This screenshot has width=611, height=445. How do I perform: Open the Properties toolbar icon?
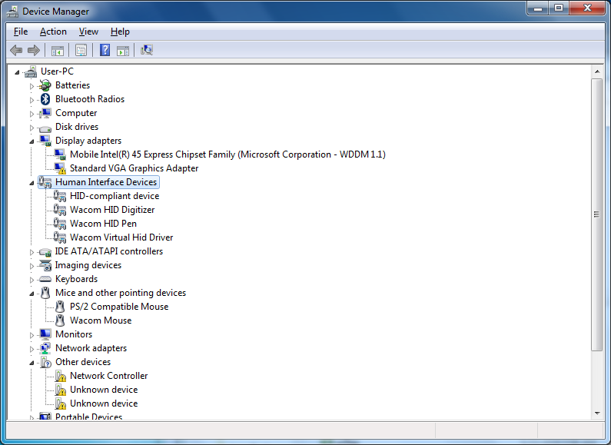(x=81, y=50)
